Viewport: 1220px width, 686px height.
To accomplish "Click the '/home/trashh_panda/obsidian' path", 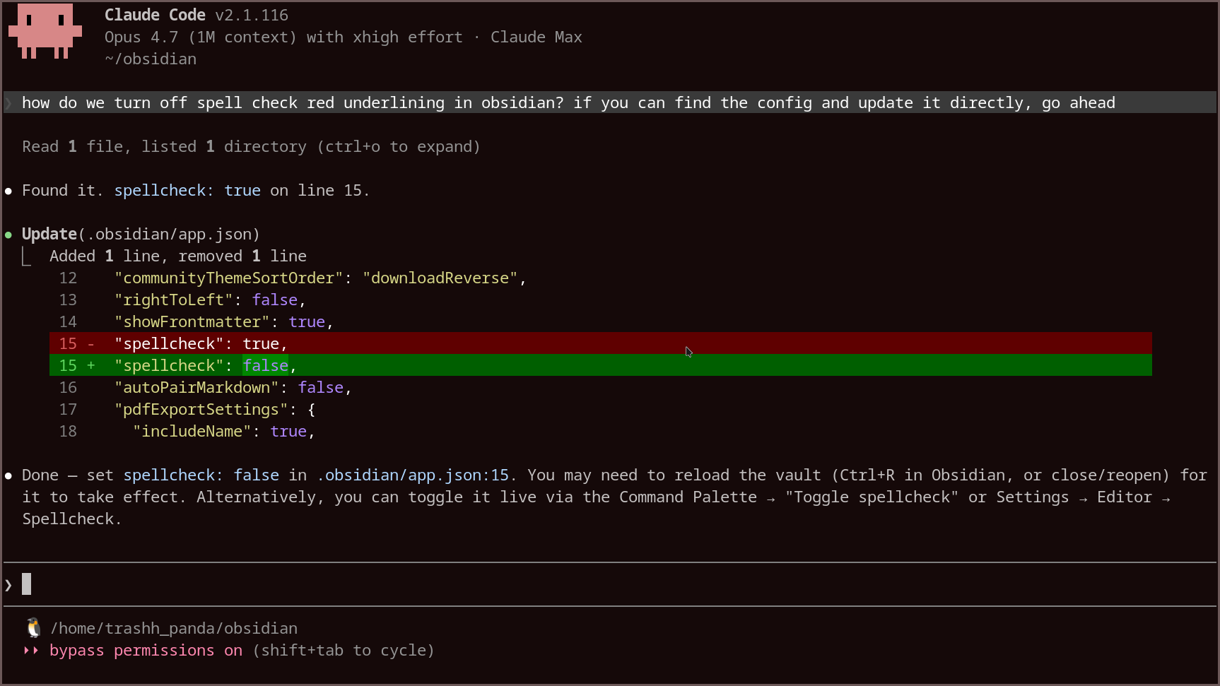I will (x=174, y=628).
